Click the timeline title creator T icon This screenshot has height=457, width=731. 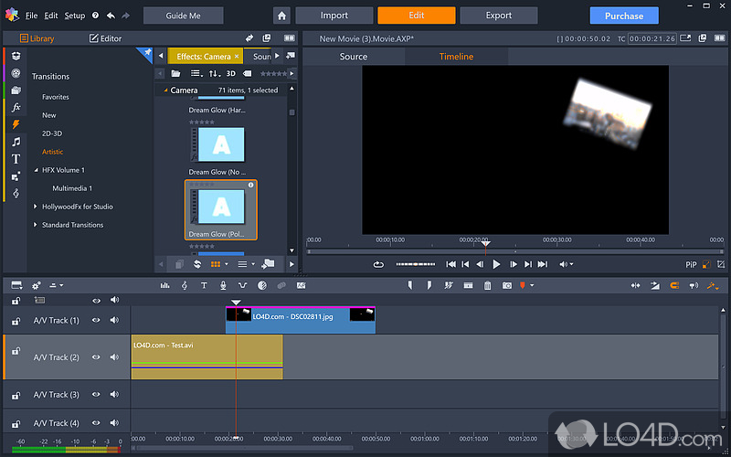[204, 286]
